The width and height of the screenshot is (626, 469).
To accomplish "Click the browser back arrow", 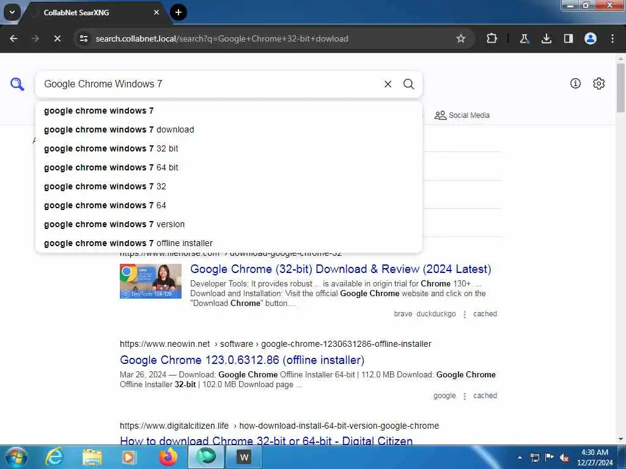I will point(13,38).
